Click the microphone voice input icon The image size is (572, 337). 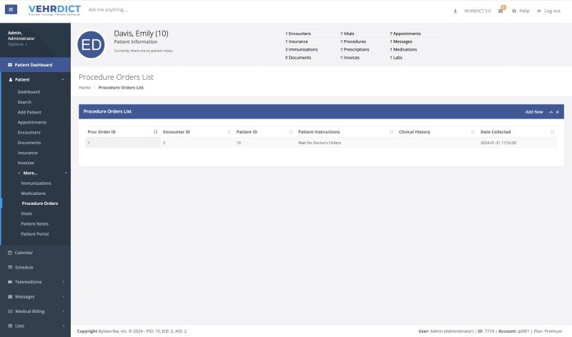coord(455,11)
